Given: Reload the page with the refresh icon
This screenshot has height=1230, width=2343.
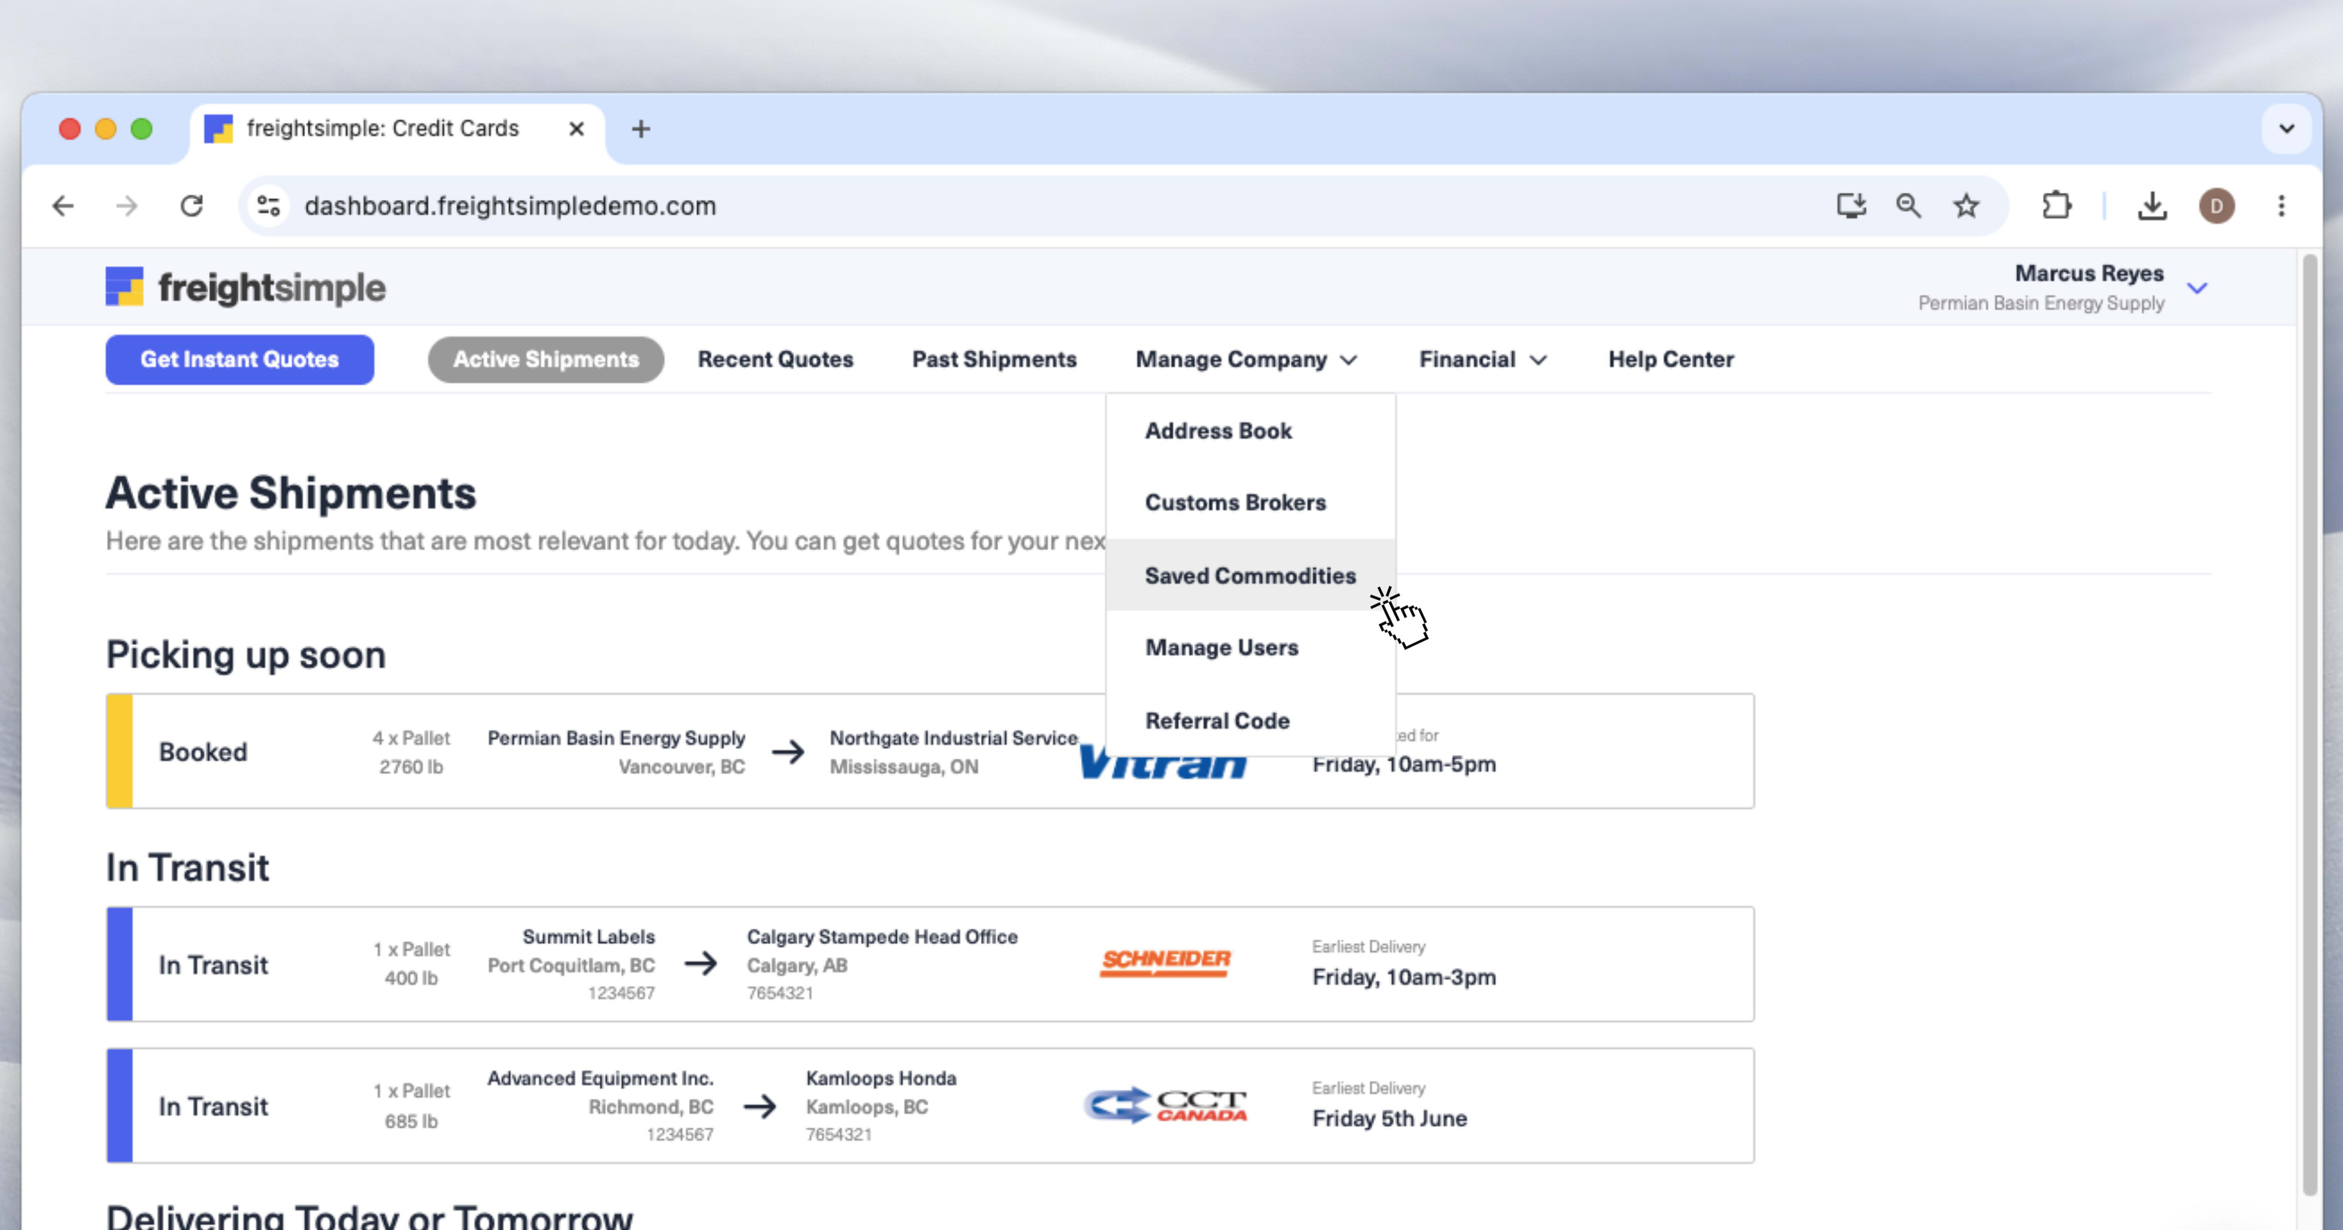Looking at the screenshot, I should tap(191, 207).
